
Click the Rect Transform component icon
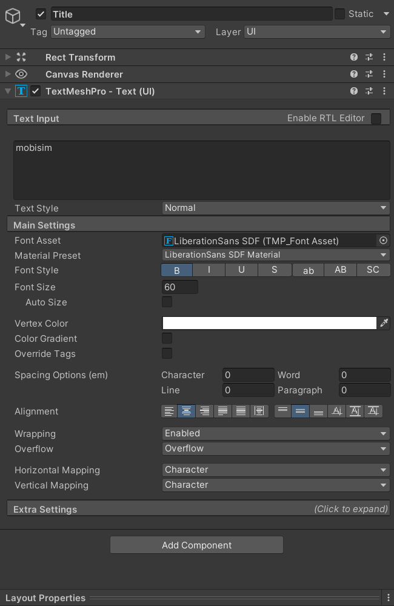tap(21, 57)
